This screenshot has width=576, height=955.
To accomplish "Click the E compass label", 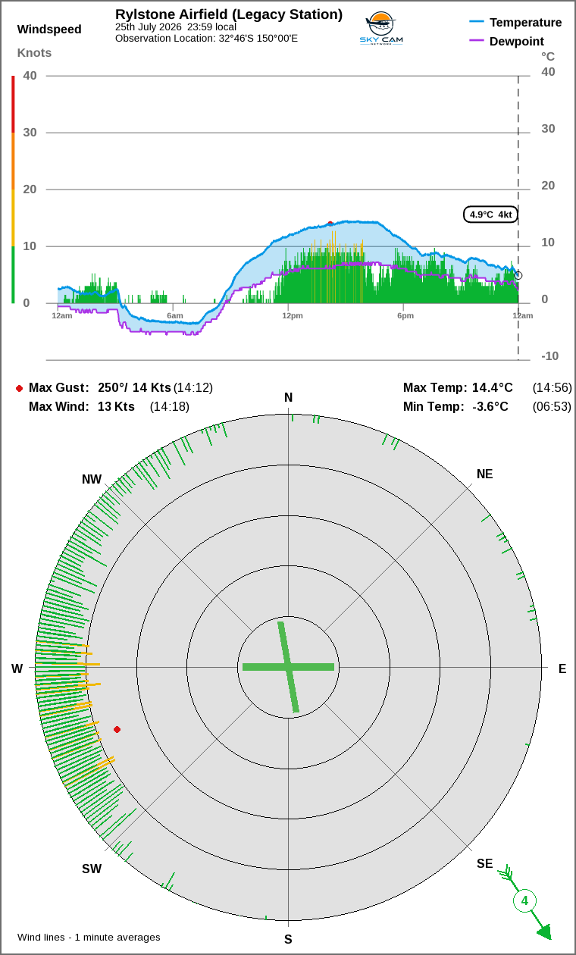I will tap(562, 668).
